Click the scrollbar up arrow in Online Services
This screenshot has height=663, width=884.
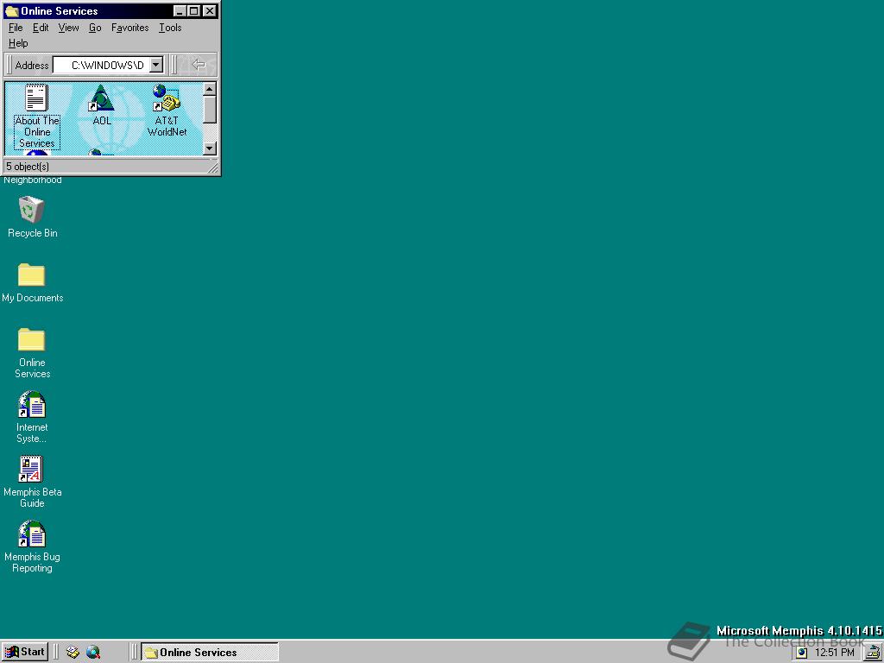(x=209, y=89)
